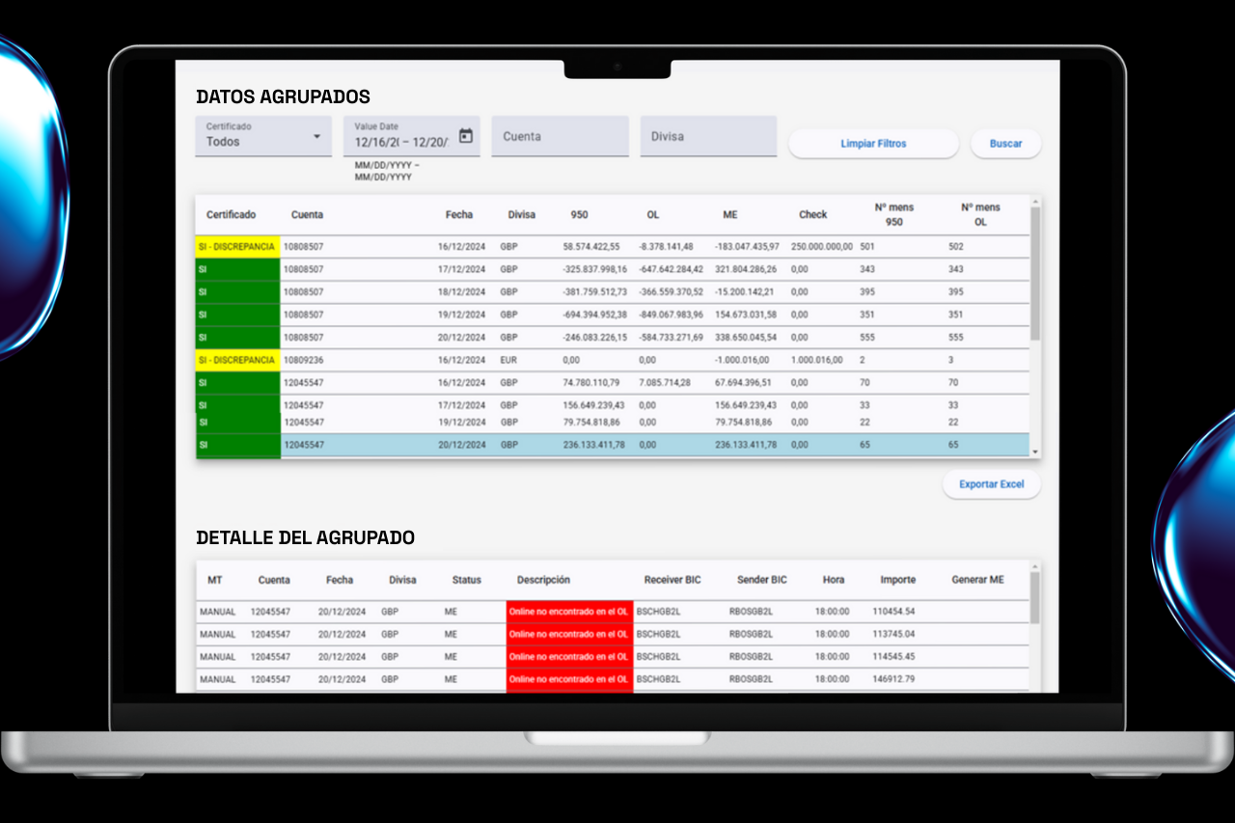Open the Value Date calendar picker icon
The image size is (1235, 823).
[x=466, y=136]
